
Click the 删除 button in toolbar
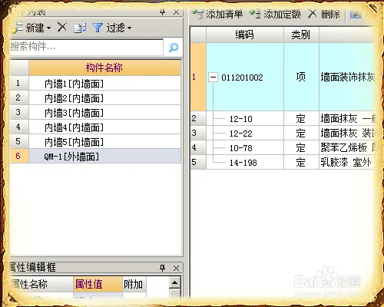324,14
